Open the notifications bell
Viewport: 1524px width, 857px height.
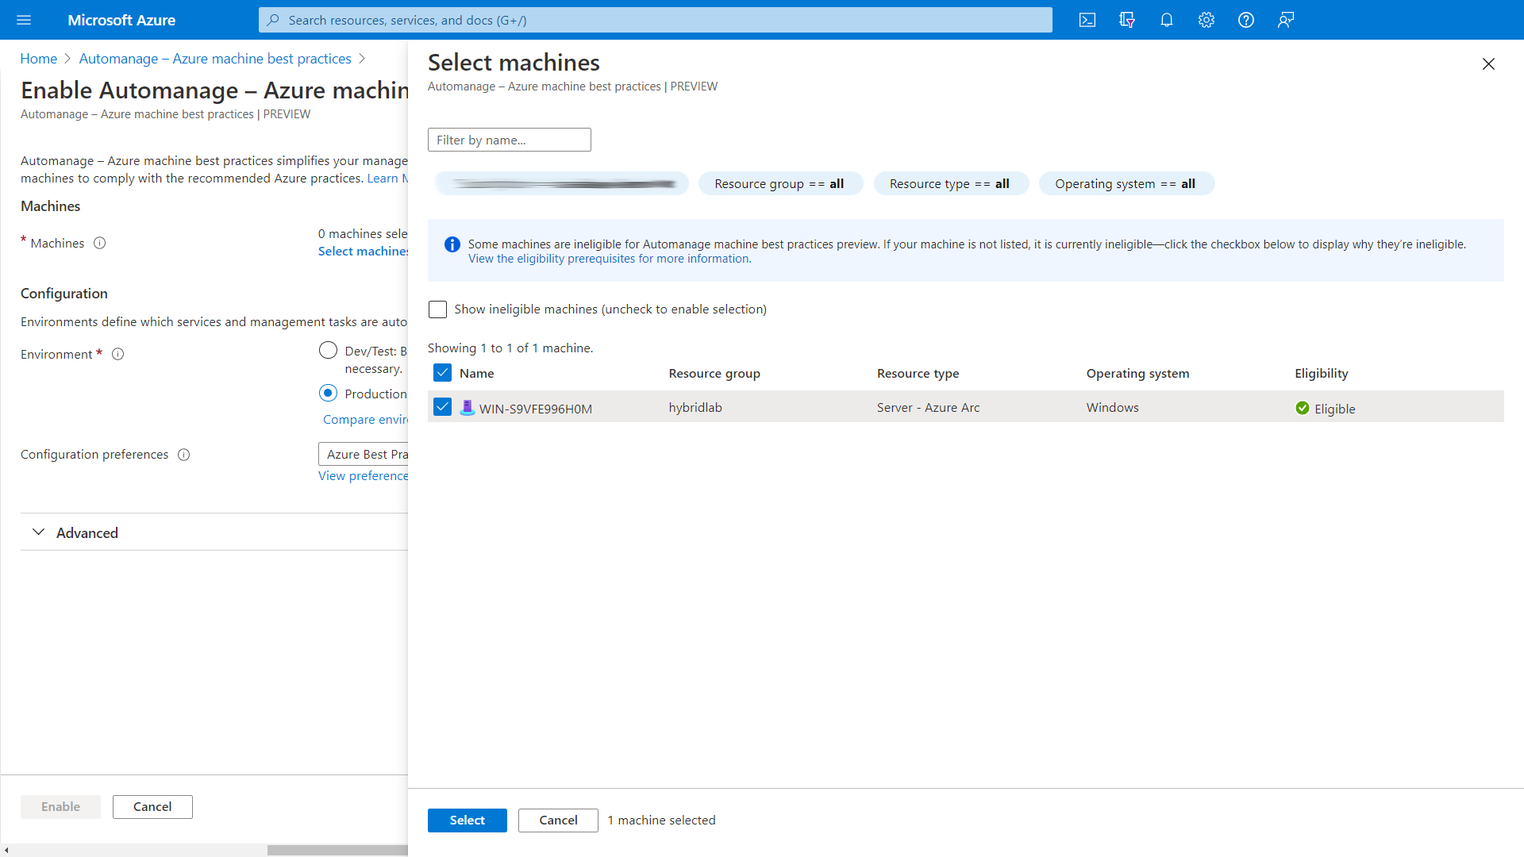click(x=1167, y=20)
